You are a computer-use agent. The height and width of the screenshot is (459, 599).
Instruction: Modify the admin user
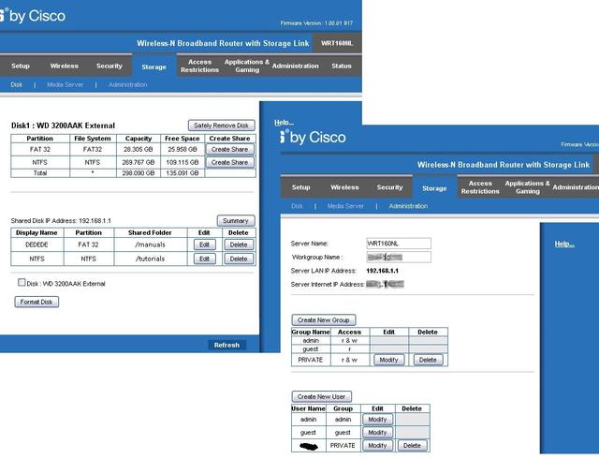pyautogui.click(x=377, y=420)
